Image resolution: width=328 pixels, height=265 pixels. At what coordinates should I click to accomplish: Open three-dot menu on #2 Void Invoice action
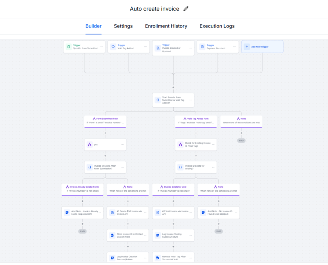click(191, 212)
